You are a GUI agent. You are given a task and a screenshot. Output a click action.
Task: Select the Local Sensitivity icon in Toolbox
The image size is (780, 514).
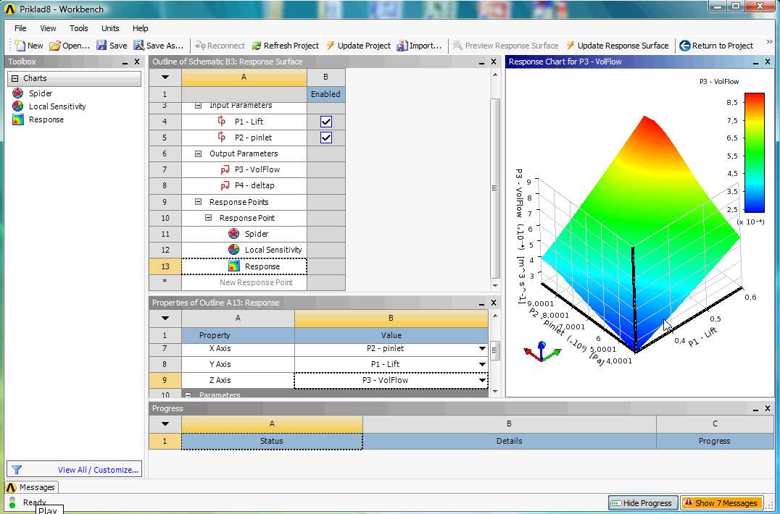coord(18,106)
